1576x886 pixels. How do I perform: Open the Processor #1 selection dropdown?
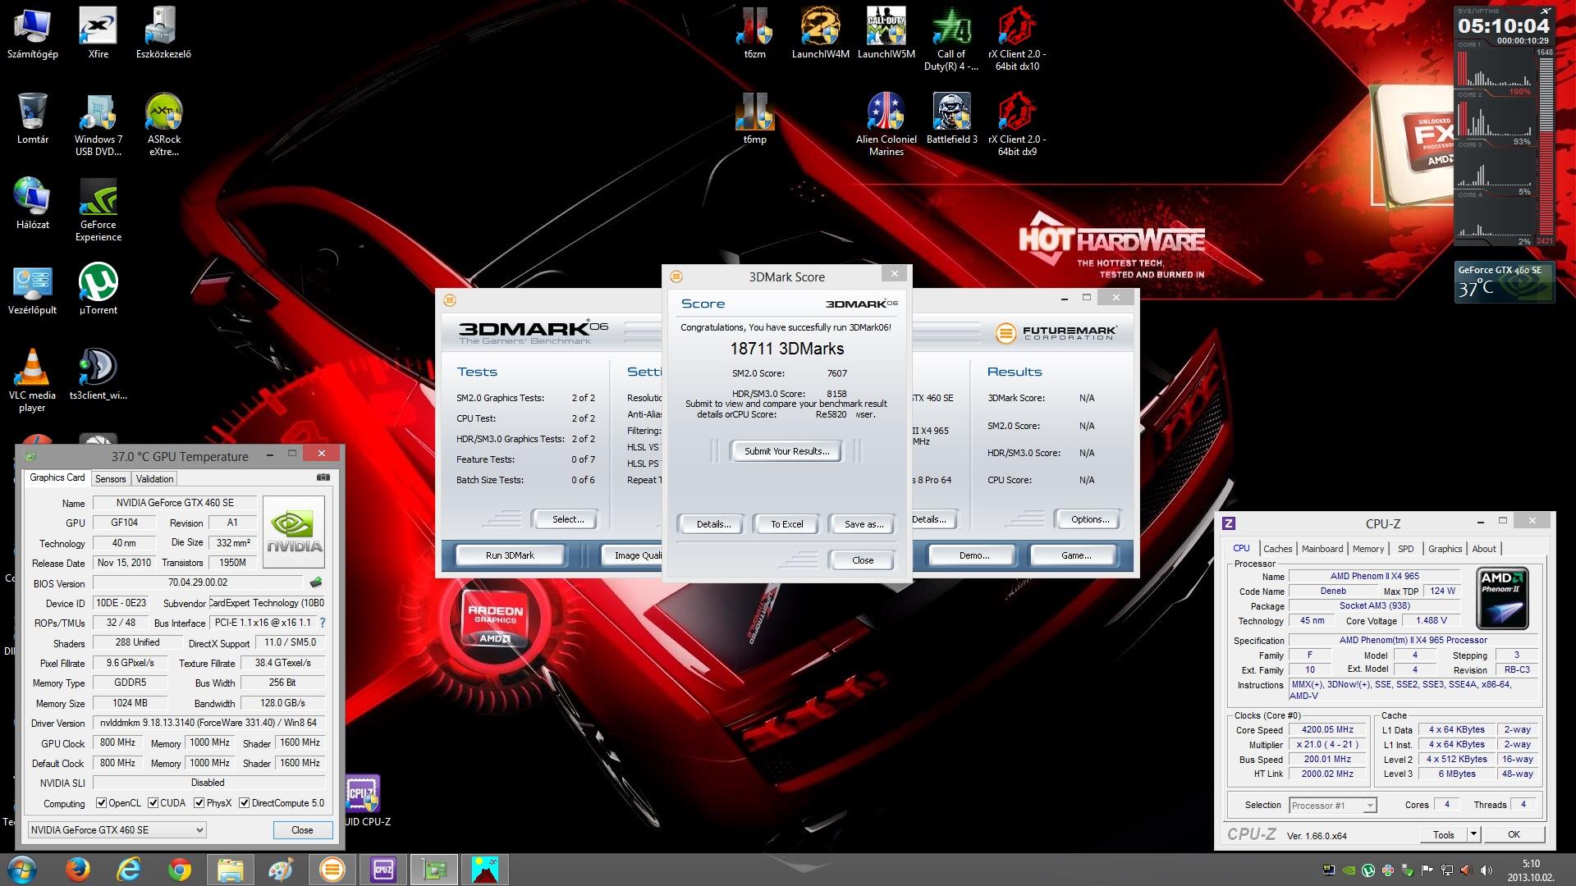(1332, 806)
